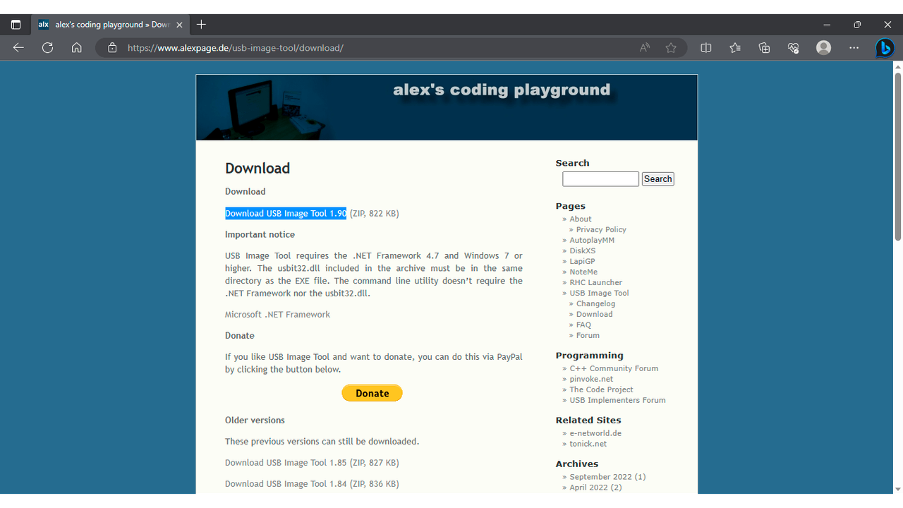Open the Forum page

(x=588, y=336)
